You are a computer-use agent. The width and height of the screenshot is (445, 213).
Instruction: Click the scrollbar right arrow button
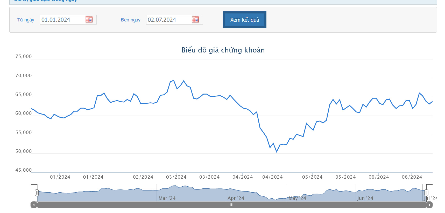click(429, 205)
